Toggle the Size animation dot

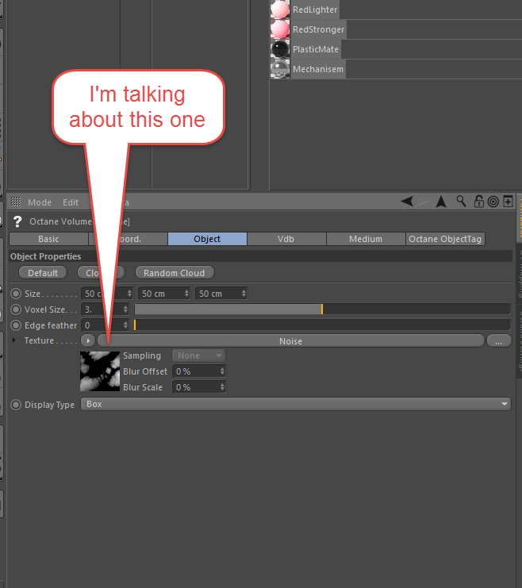click(x=16, y=294)
